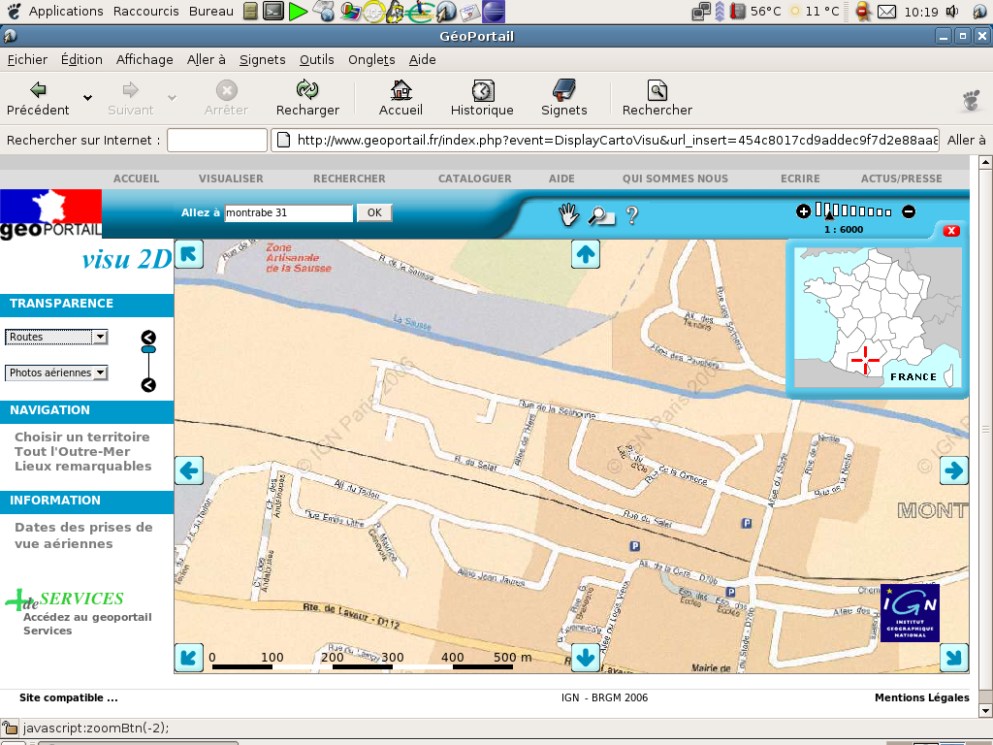Select the magnifier zoom tool
The height and width of the screenshot is (745, 993).
[601, 216]
